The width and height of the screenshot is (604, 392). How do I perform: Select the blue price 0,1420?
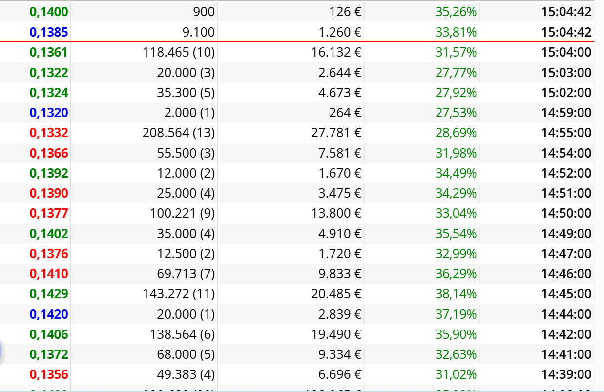pyautogui.click(x=49, y=314)
